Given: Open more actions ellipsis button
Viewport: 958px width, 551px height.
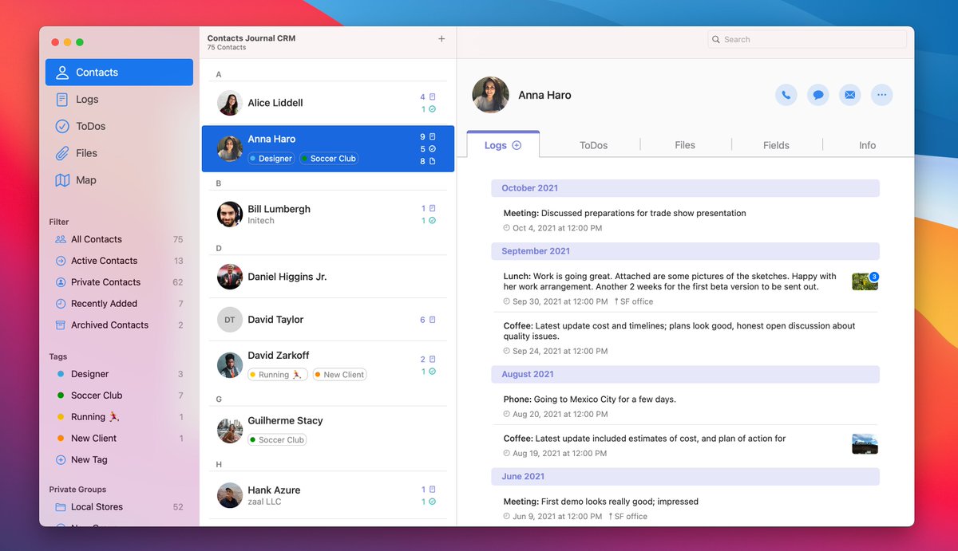Looking at the screenshot, I should click(x=882, y=95).
